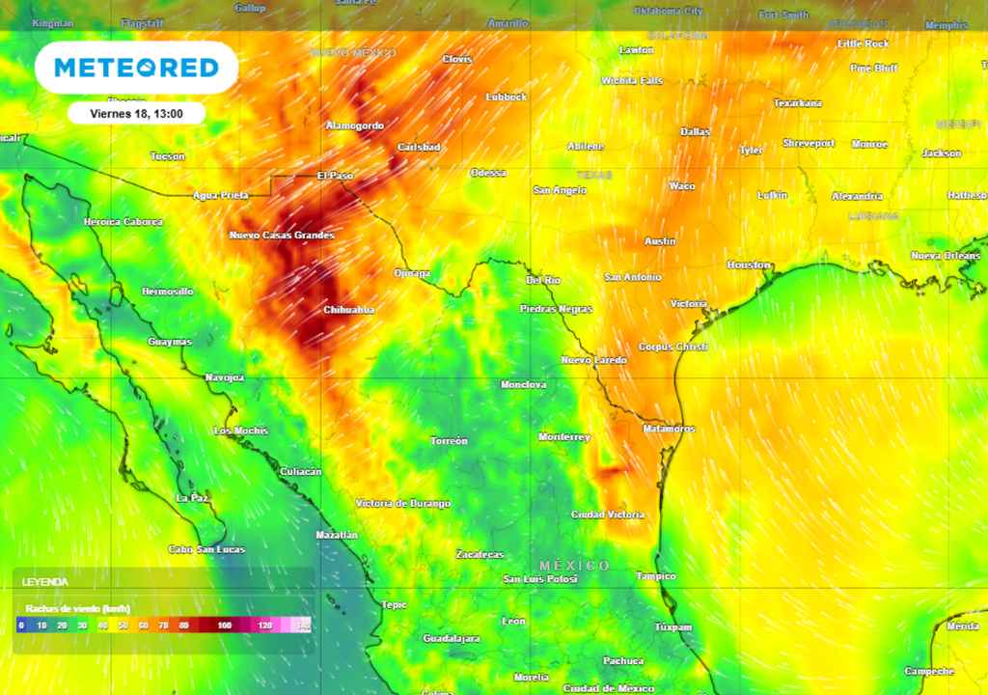988x695 pixels.
Task: Select Cabo San Lucas on the map
Action: click(206, 549)
